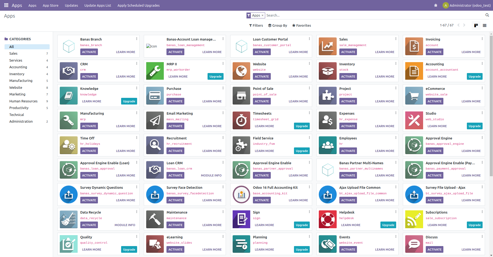
Task: Click the CRM handshake app icon
Action: 69,71
